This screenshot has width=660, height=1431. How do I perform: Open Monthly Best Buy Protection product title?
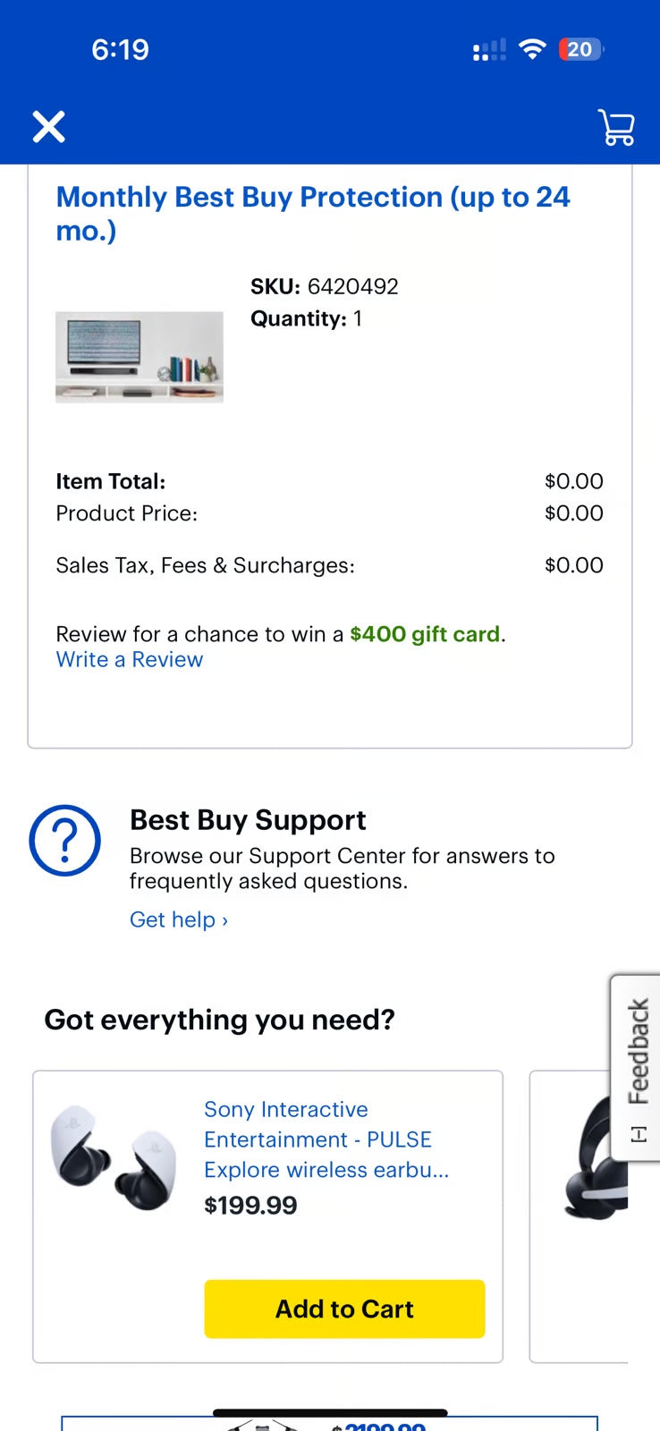(312, 213)
